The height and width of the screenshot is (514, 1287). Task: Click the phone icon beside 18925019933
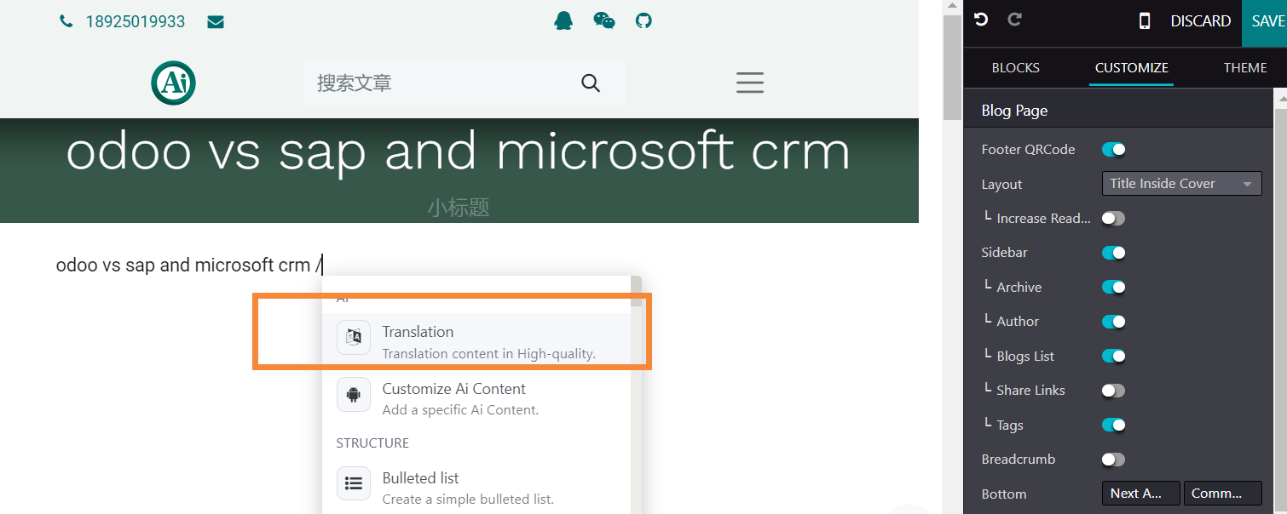66,22
